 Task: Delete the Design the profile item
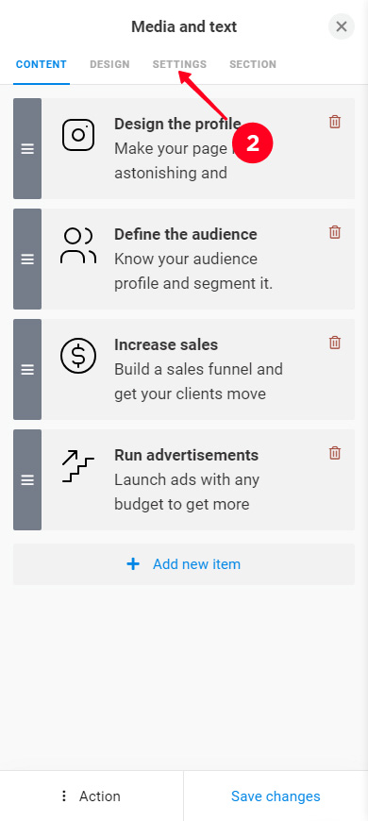tap(334, 122)
